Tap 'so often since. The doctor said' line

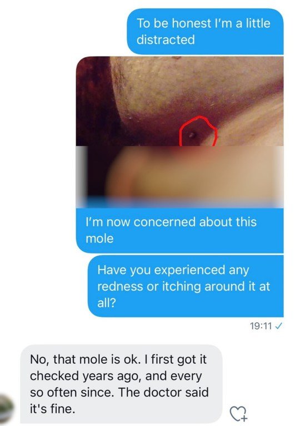click(x=119, y=392)
